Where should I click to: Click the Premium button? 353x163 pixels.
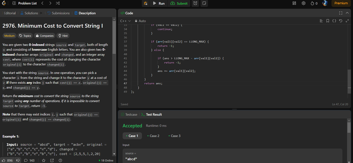point(341,3)
